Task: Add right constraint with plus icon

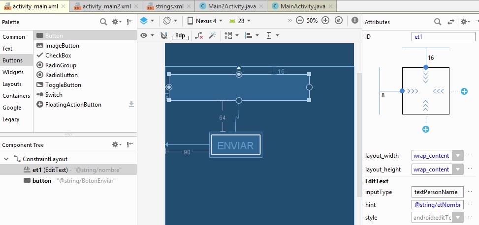Action: tap(464, 91)
